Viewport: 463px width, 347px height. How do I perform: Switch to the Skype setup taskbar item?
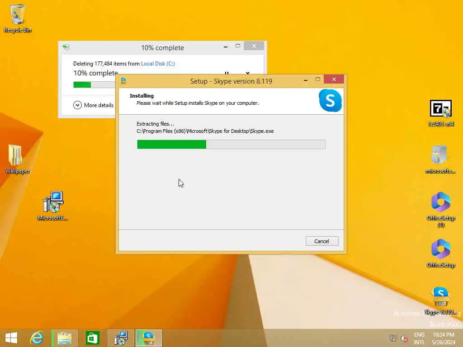tap(149, 338)
